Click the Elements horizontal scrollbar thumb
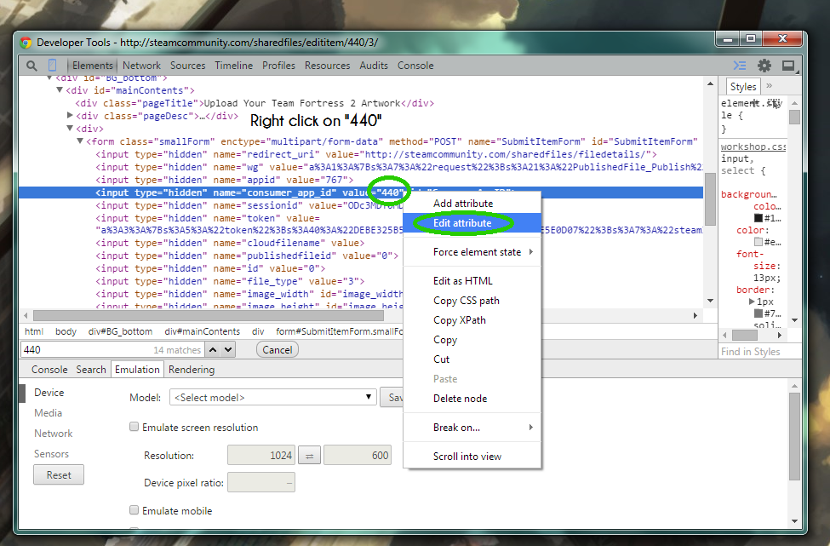Screen dimensions: 830x546 [x=209, y=316]
